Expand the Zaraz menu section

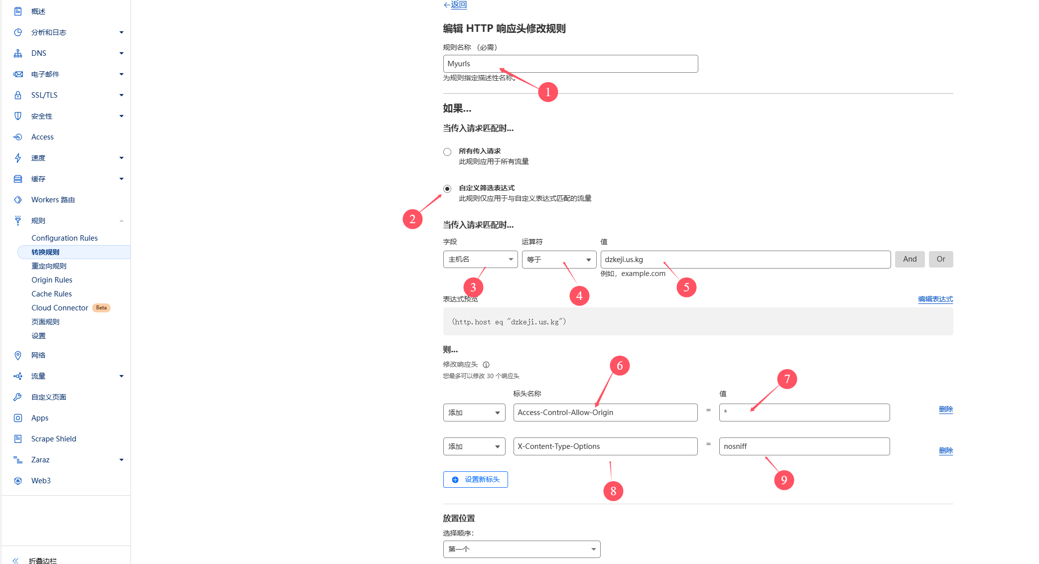pos(122,460)
